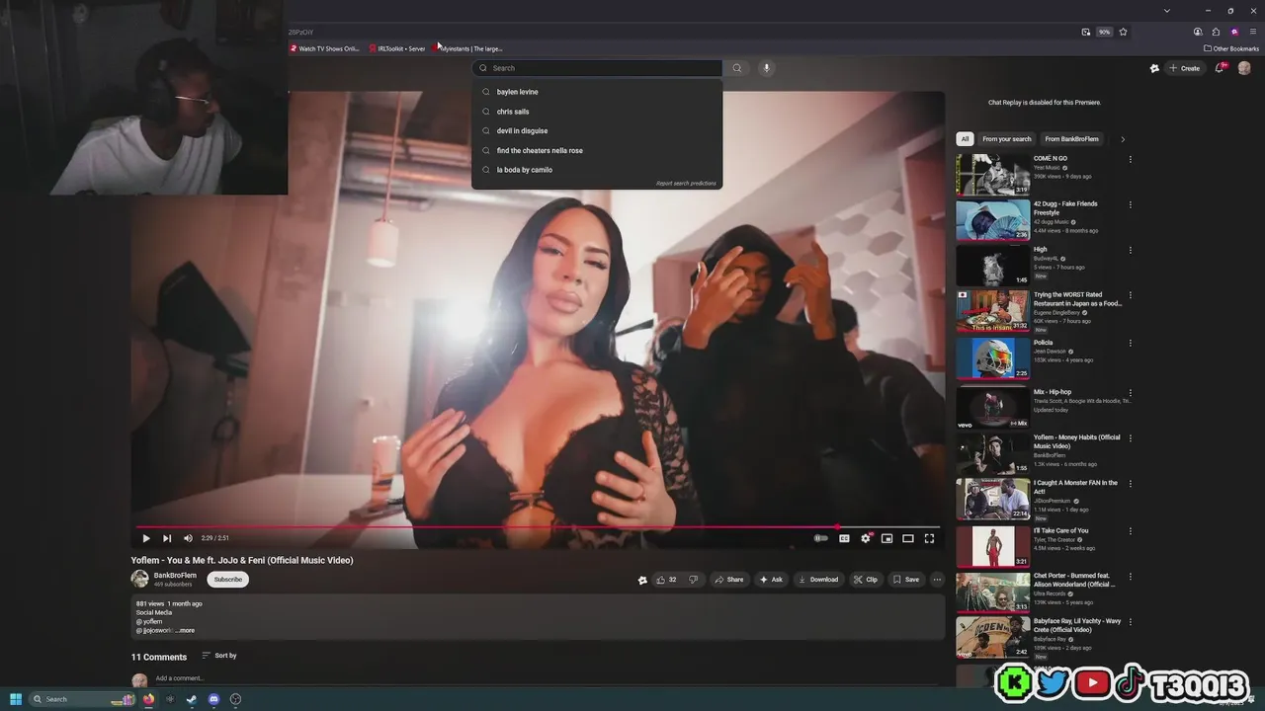Image resolution: width=1265 pixels, height=711 pixels.
Task: Submit search with magnifier button
Action: tap(737, 68)
